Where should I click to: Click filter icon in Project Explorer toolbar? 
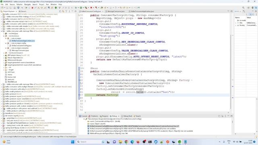(66, 11)
